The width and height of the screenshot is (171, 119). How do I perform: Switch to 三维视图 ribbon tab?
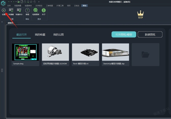click(x=50, y=6)
